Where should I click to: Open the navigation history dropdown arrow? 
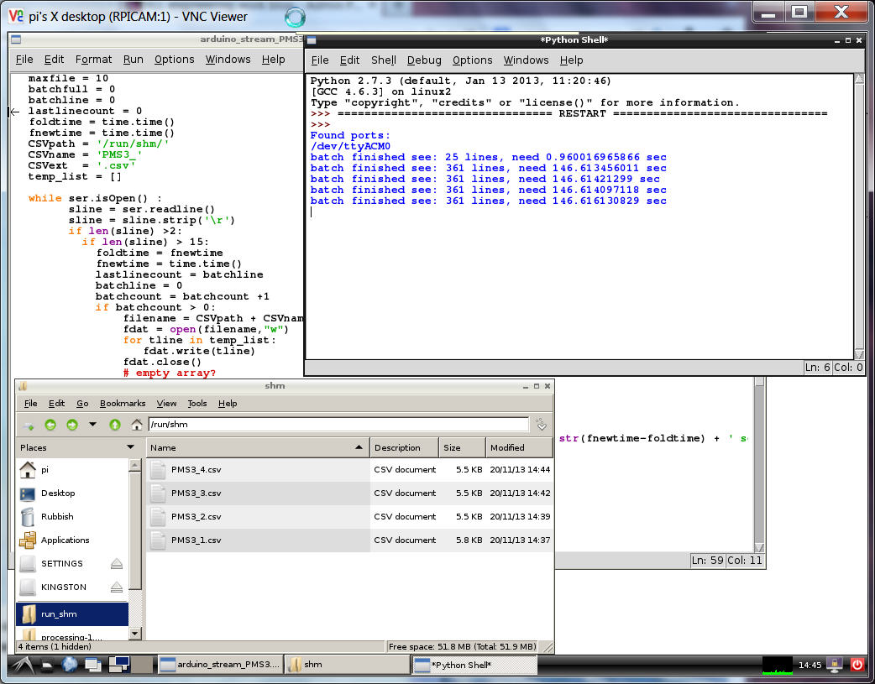(x=92, y=425)
